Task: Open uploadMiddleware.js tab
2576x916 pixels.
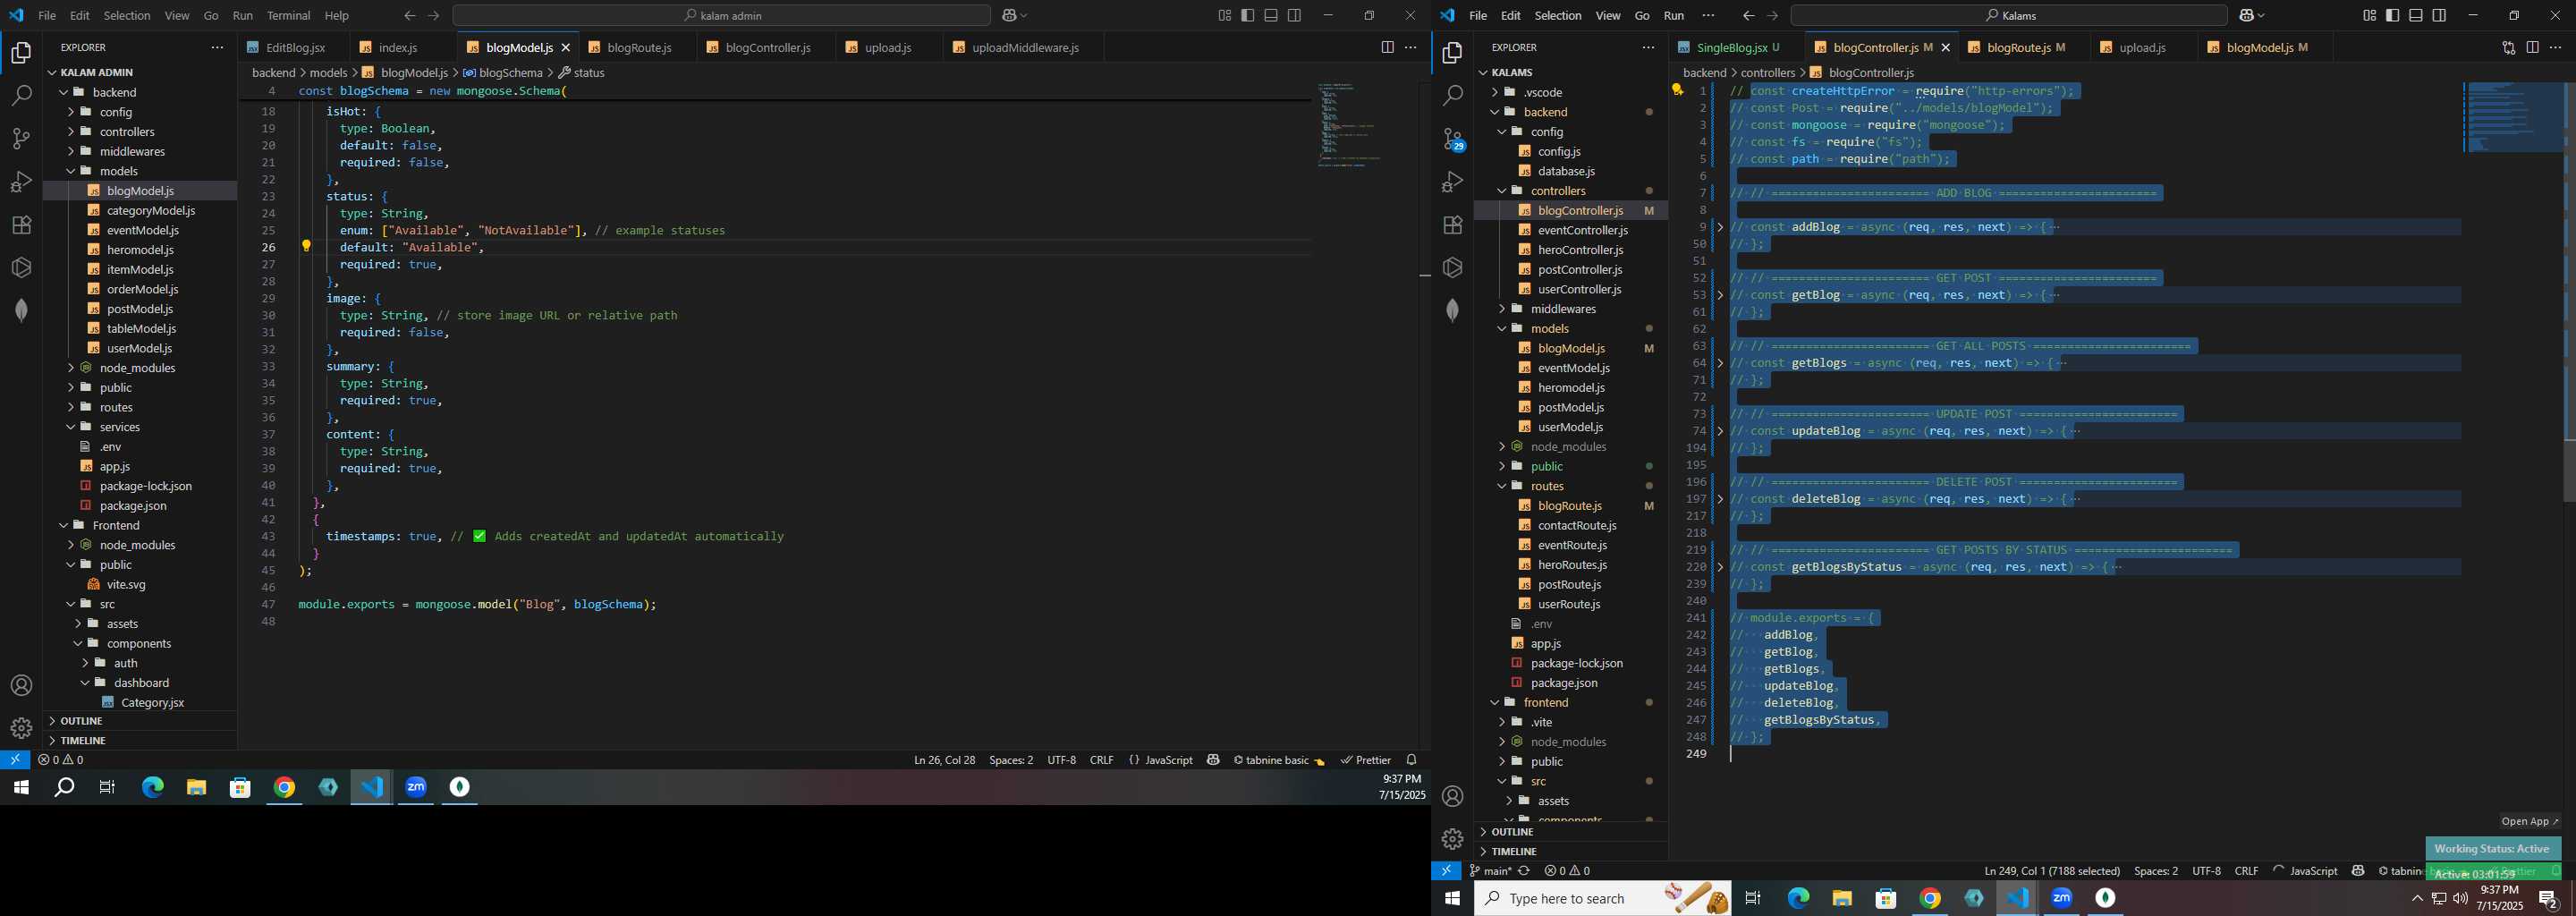Action: click(x=1025, y=47)
